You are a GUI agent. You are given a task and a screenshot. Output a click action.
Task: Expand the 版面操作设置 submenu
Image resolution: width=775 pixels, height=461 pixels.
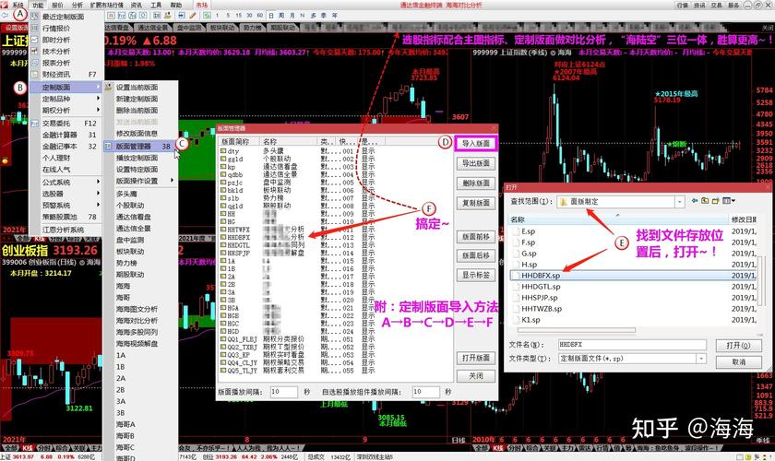pos(140,181)
